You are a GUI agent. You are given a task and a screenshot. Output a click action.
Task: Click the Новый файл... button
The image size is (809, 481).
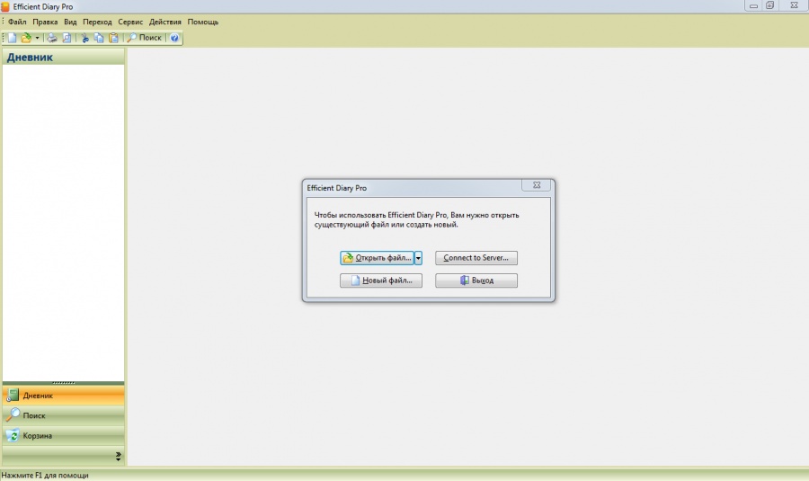click(x=381, y=281)
